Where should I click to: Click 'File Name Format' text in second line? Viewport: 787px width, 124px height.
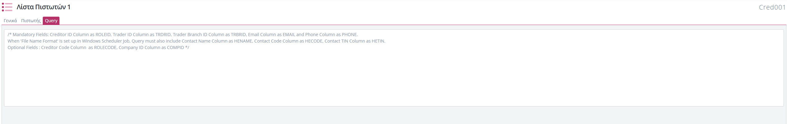(x=39, y=41)
